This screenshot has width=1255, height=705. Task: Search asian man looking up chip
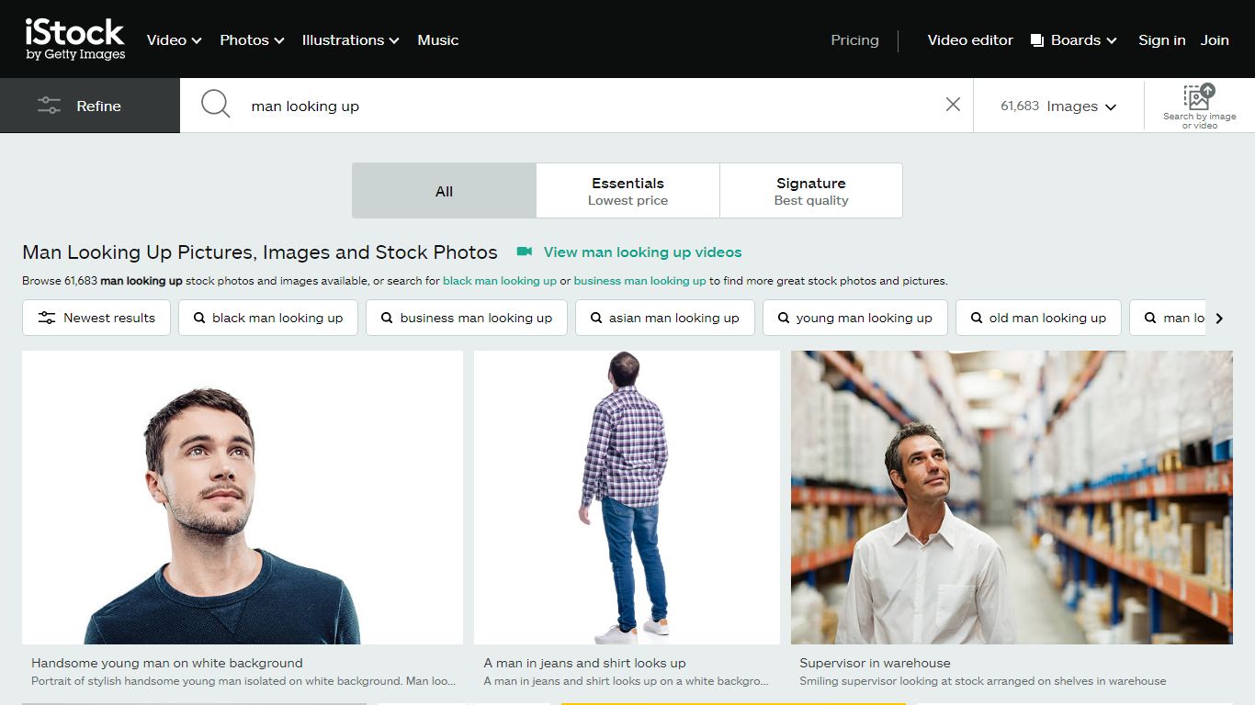pyautogui.click(x=665, y=318)
